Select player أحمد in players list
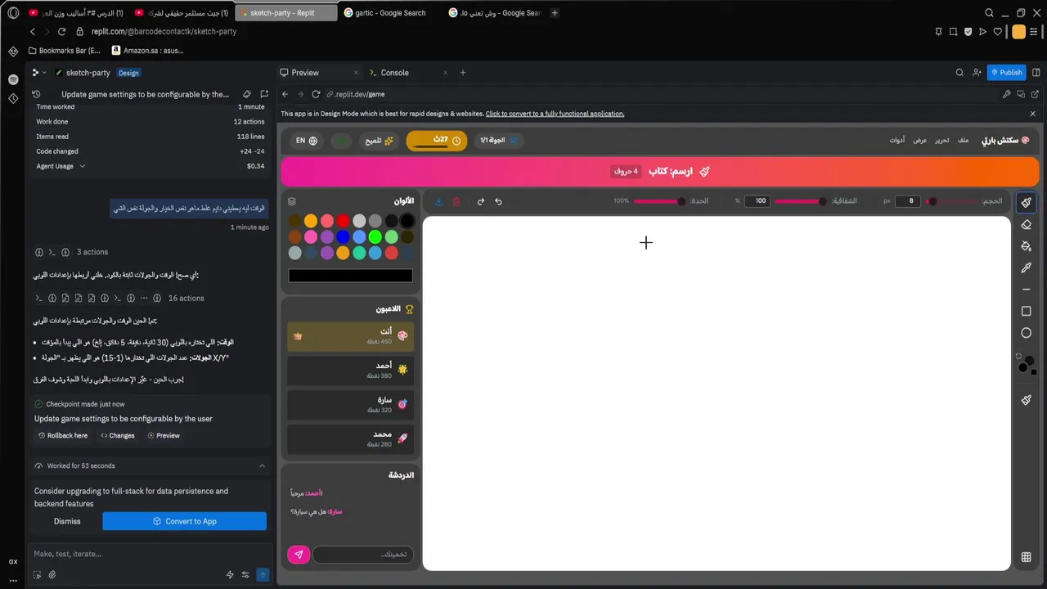The image size is (1047, 589). tap(351, 370)
